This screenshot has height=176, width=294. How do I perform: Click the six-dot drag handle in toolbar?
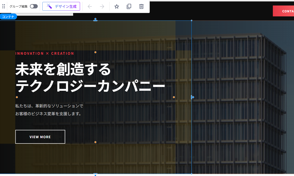pos(4,6)
